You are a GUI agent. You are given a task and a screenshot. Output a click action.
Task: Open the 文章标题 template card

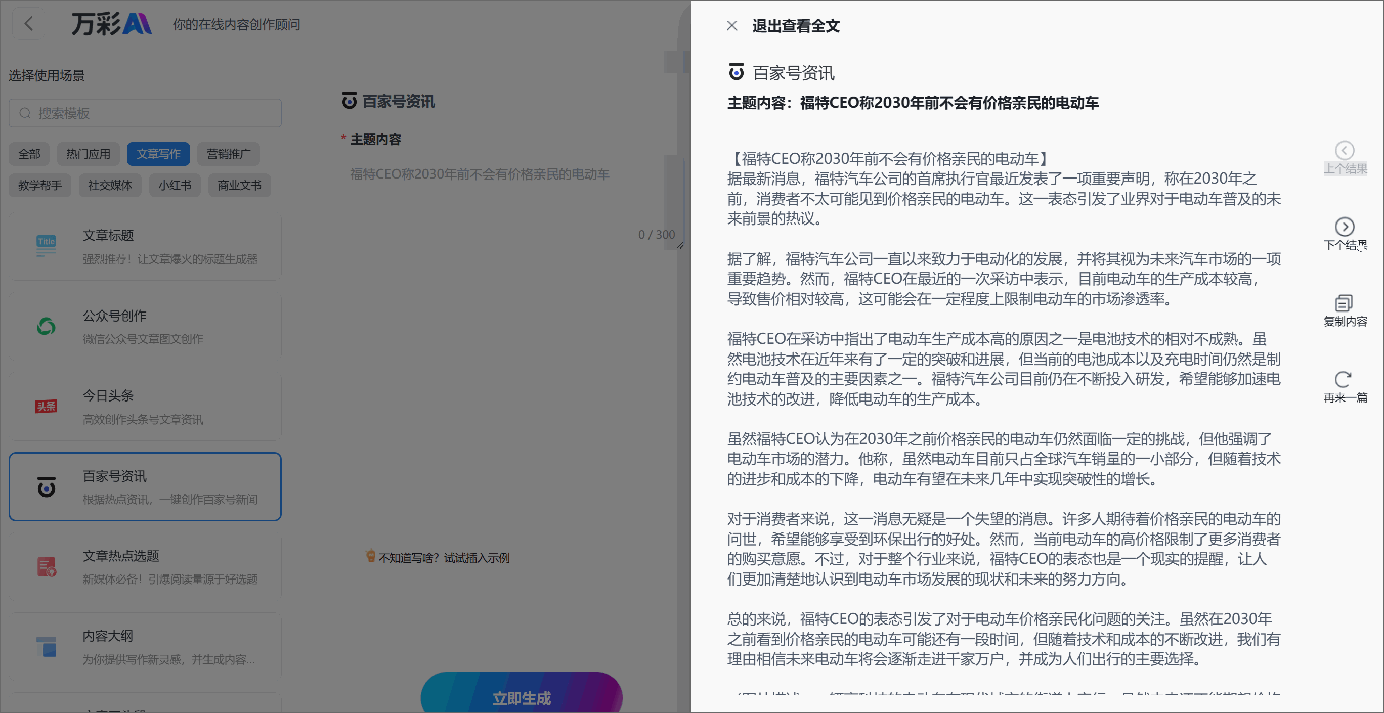pos(145,246)
